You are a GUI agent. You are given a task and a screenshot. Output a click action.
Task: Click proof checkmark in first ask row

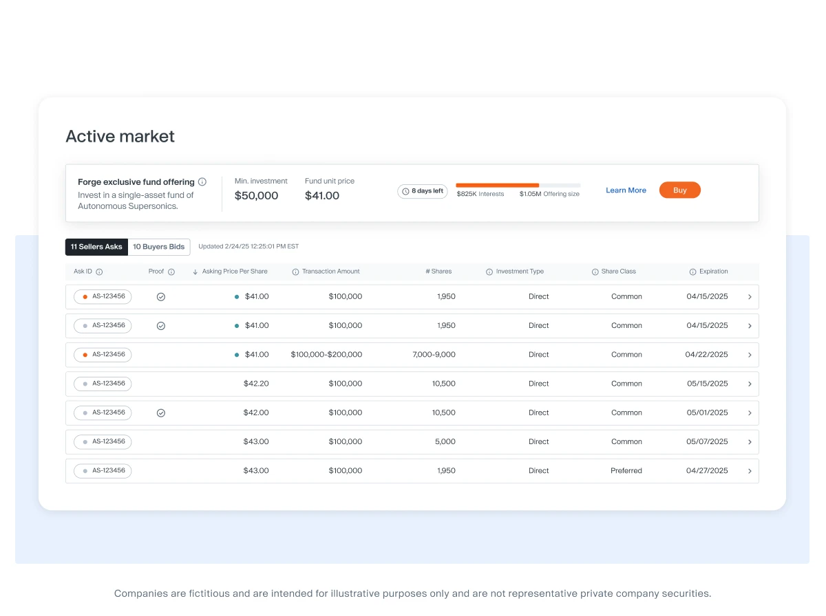point(161,297)
